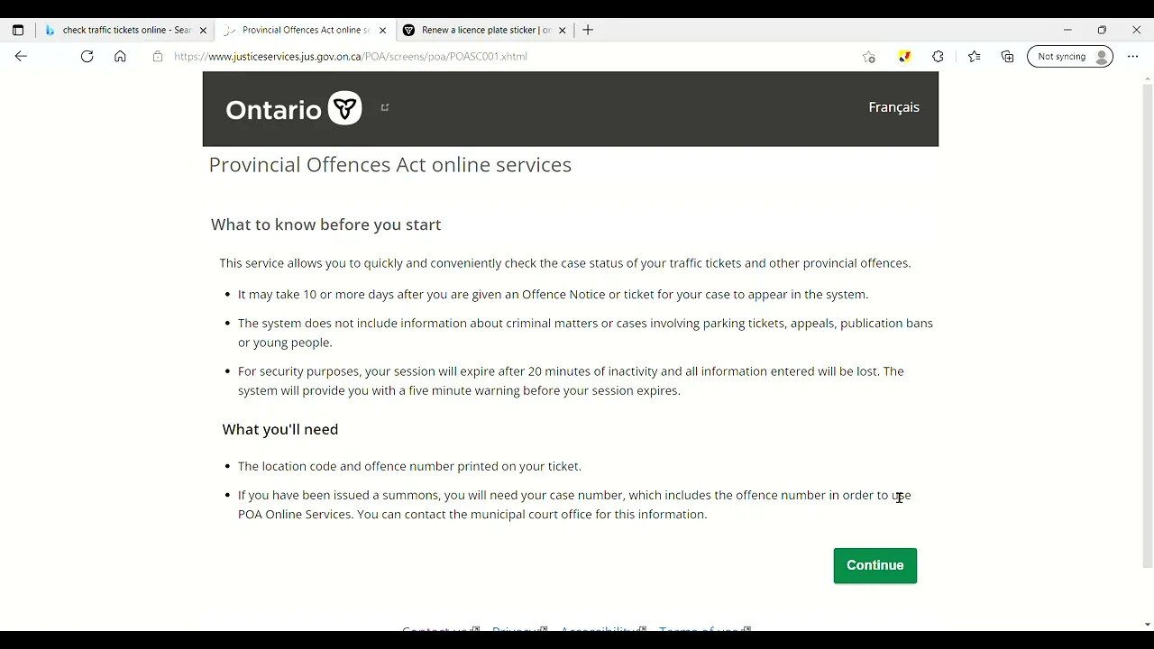
Task: Switch language to Français
Action: point(893,107)
